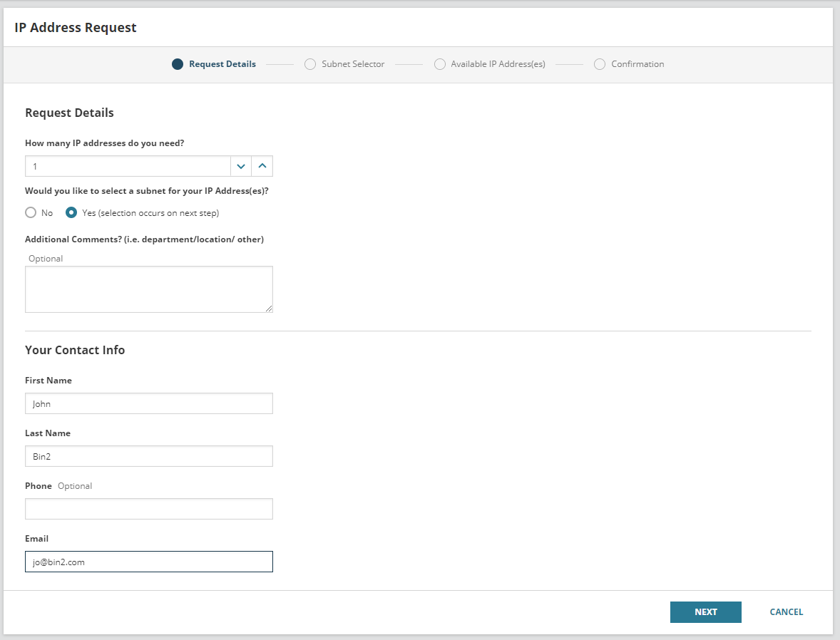The height and width of the screenshot is (640, 840).
Task: Focus the empty Phone field
Action: pos(148,509)
